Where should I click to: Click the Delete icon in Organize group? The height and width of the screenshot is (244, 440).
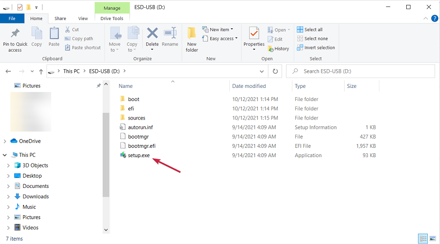(152, 33)
